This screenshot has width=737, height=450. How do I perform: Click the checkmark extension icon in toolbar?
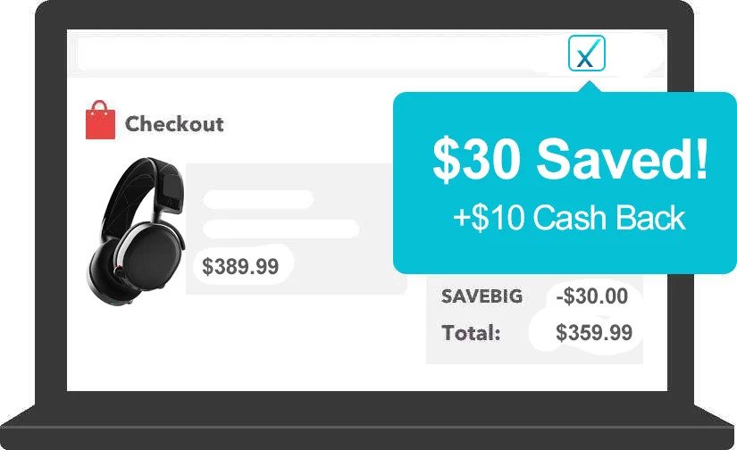click(587, 54)
